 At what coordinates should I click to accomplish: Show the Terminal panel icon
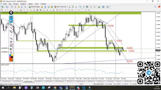point(22,7)
